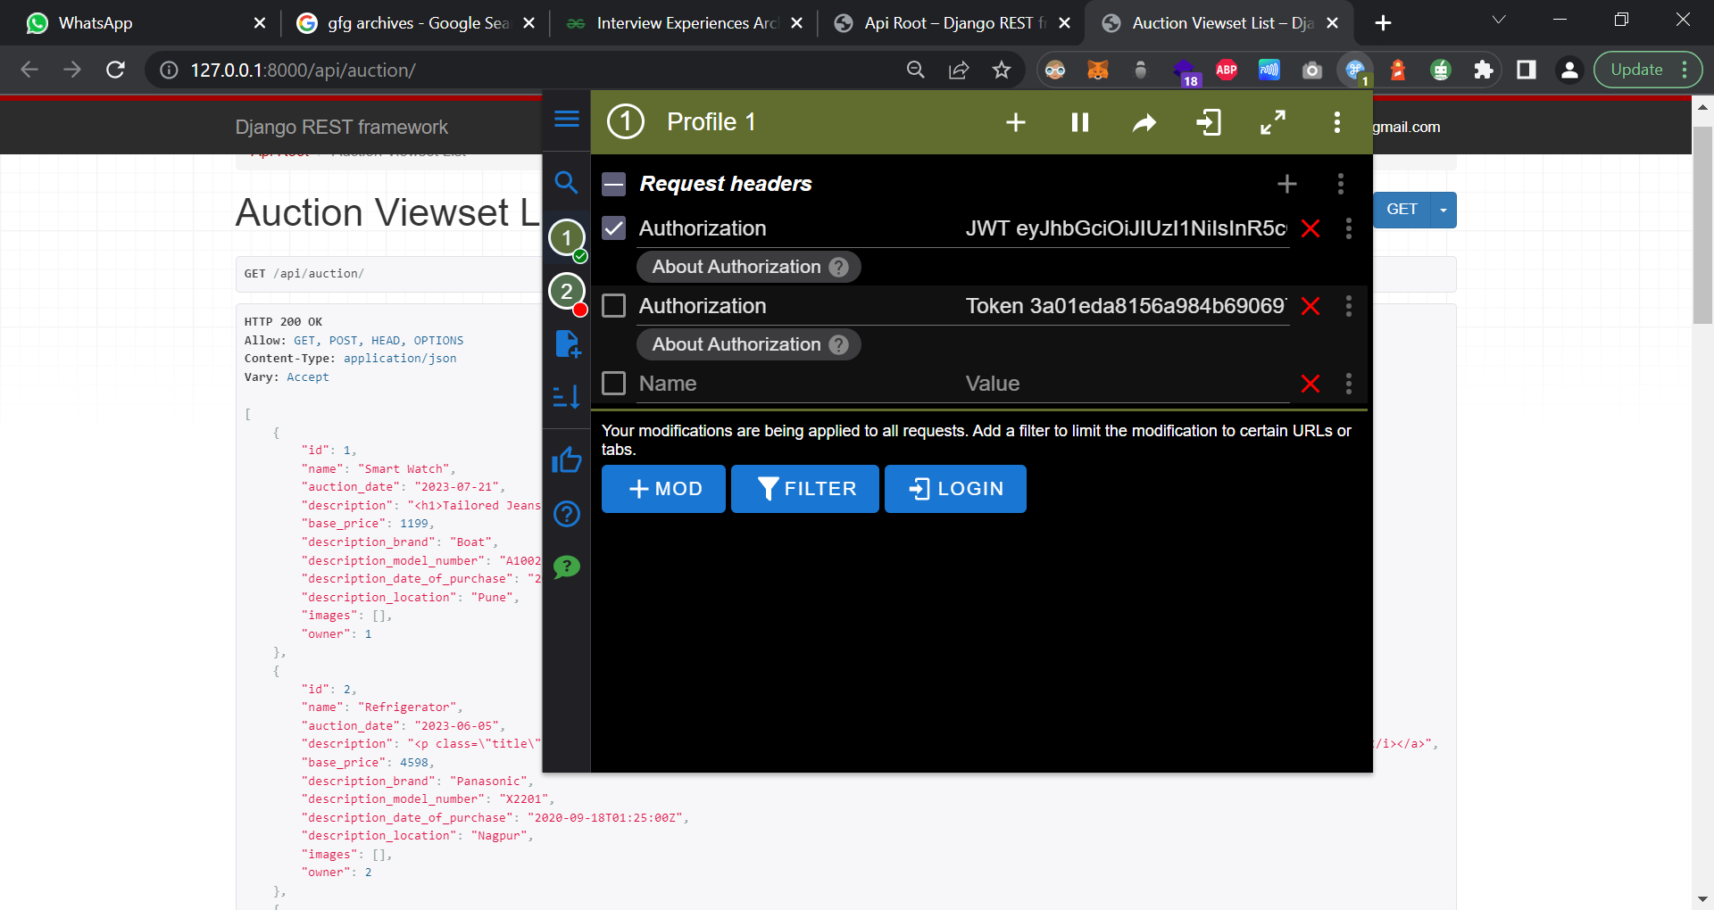Open the blue help question icon
The image size is (1714, 910).
point(567,514)
